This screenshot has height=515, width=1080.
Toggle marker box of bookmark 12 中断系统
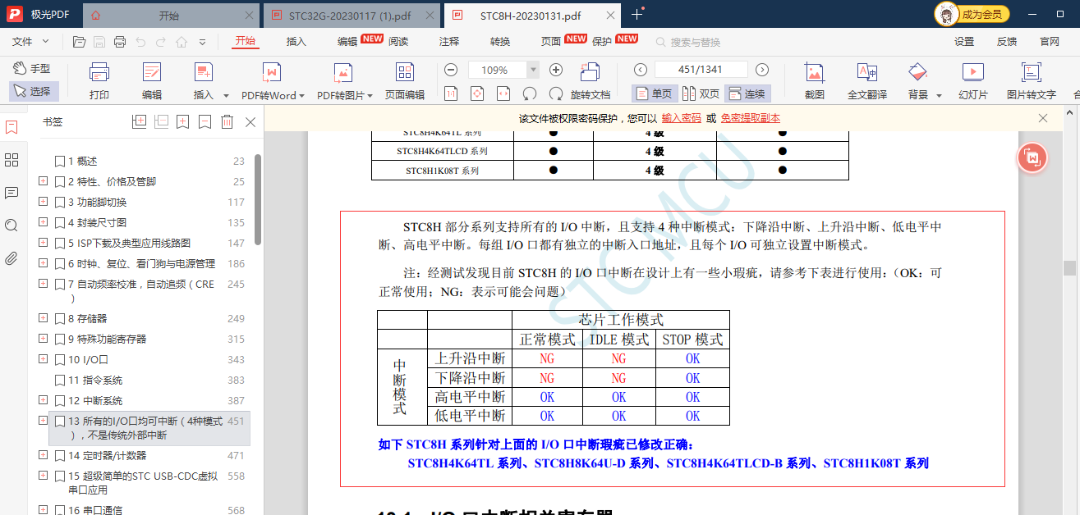coord(60,401)
